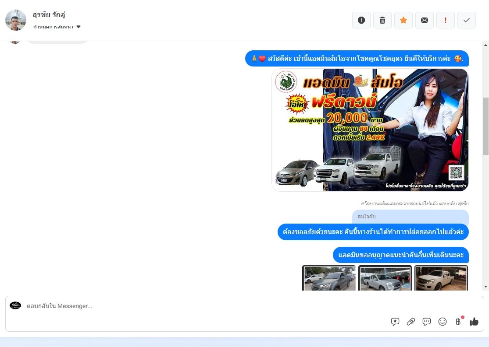This screenshot has height=347, width=489.
Task: Flag conversation with red exclamation icon
Action: click(446, 20)
